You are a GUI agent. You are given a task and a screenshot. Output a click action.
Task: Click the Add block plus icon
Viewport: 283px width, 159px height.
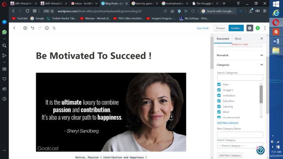coord(25,28)
